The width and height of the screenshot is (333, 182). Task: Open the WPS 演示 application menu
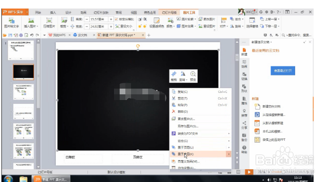15,12
